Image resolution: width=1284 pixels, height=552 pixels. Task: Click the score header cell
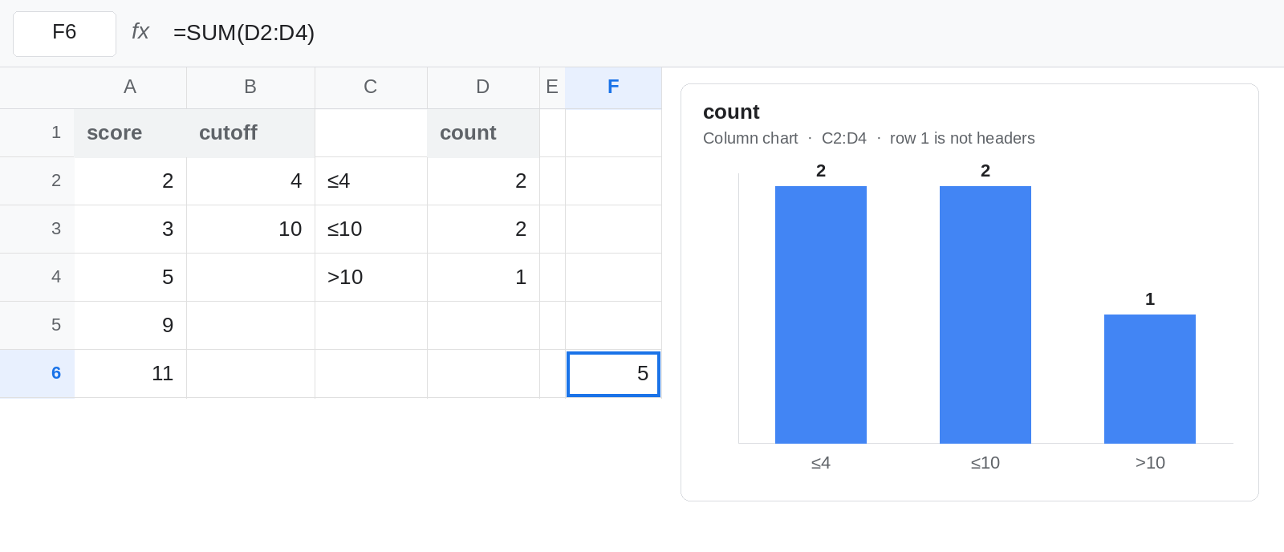tap(130, 132)
